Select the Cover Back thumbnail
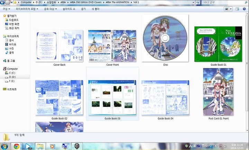The width and height of the screenshot is (249, 150). [x=59, y=46]
